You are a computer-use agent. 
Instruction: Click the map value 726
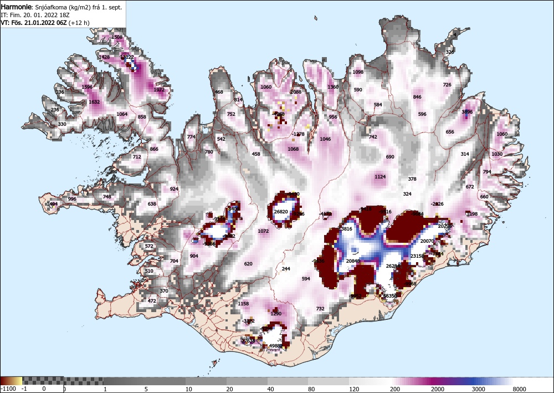(x=447, y=85)
